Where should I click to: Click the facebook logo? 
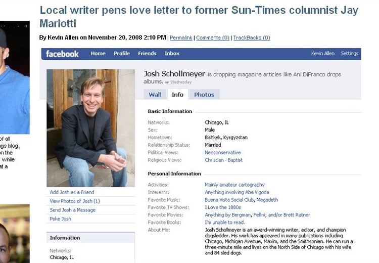(x=62, y=54)
